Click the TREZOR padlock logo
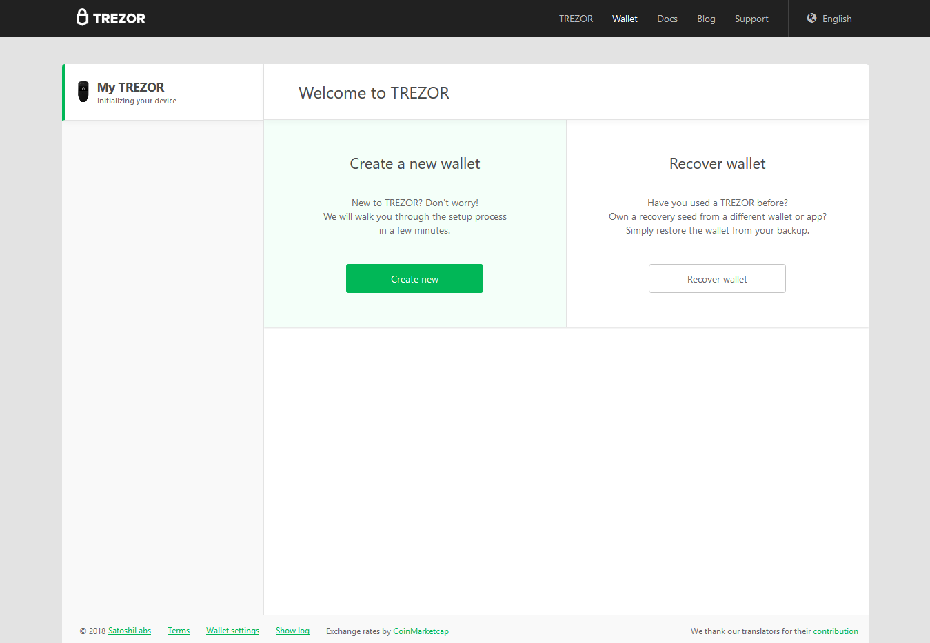The image size is (930, 643). point(82,17)
